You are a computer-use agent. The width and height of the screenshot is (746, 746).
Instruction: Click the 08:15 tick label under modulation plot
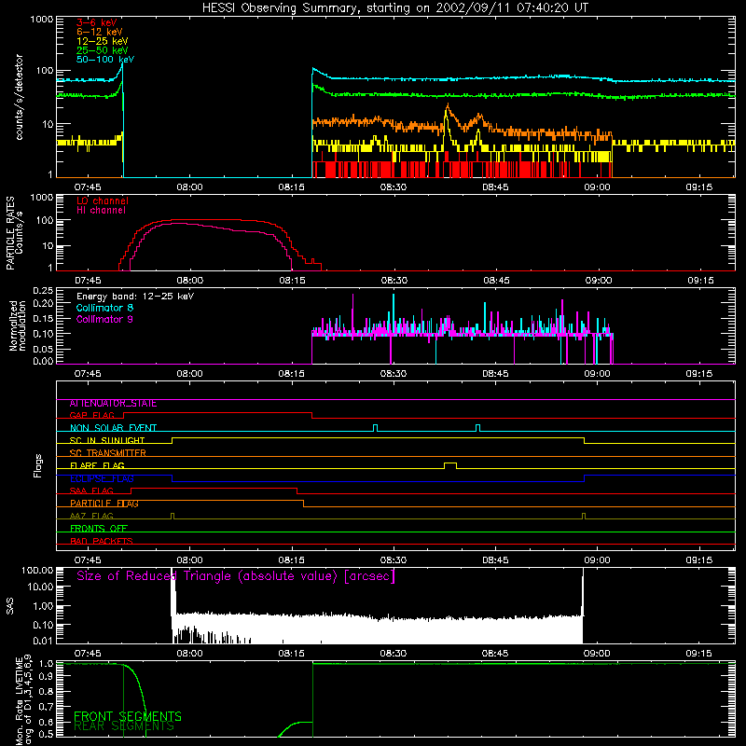click(x=292, y=374)
